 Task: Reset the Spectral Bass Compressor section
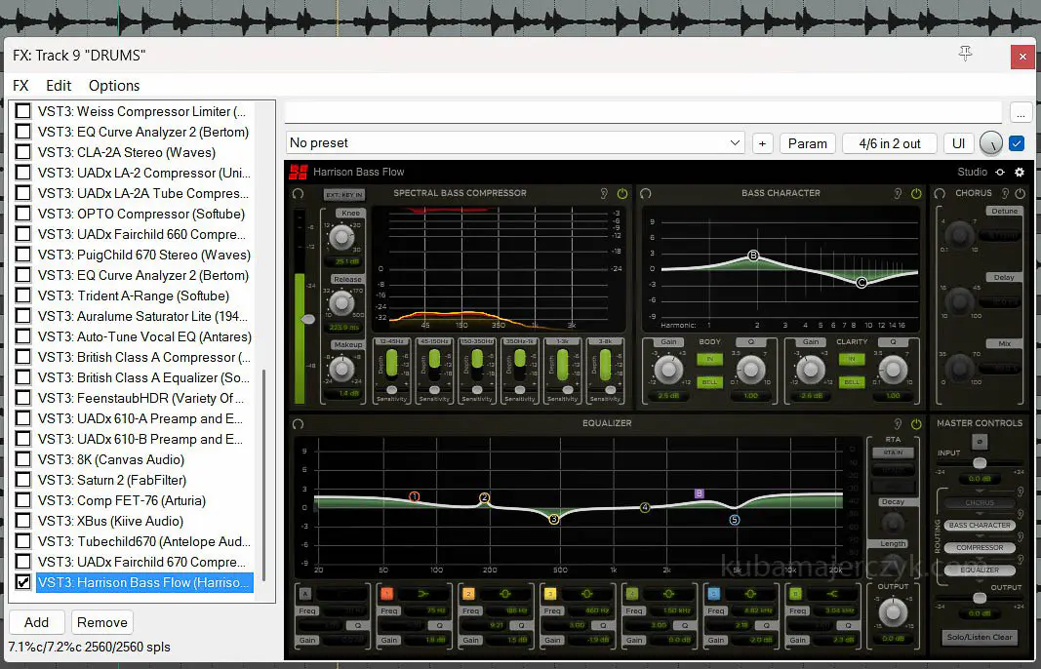tap(298, 193)
